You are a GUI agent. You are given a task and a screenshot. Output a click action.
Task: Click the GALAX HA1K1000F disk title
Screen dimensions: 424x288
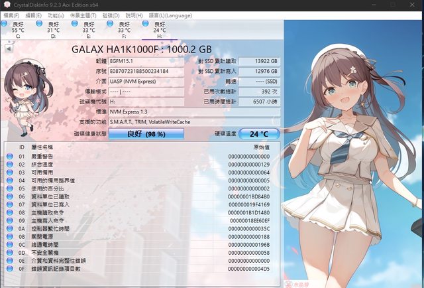pos(141,49)
